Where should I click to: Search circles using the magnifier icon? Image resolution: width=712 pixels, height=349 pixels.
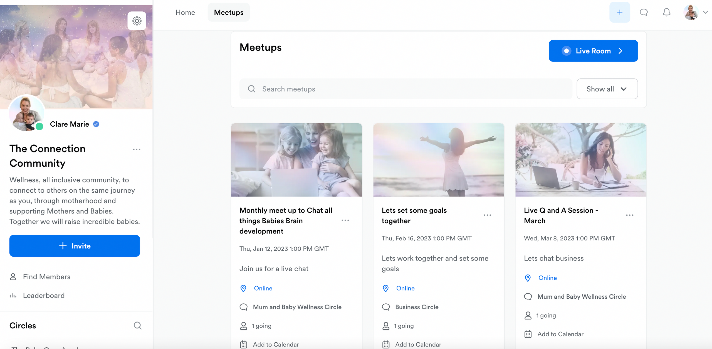pyautogui.click(x=137, y=325)
